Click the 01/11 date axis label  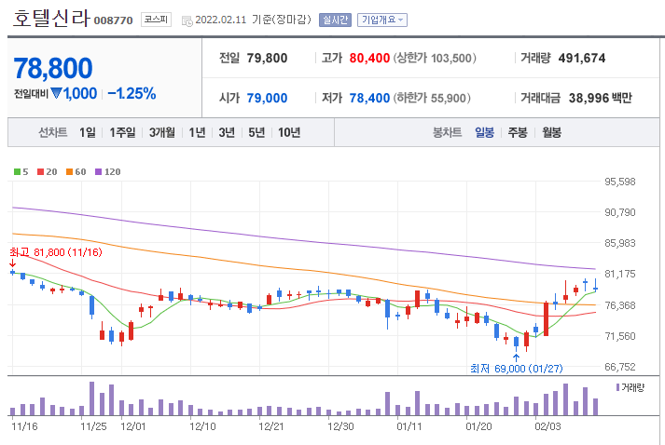pos(409,426)
